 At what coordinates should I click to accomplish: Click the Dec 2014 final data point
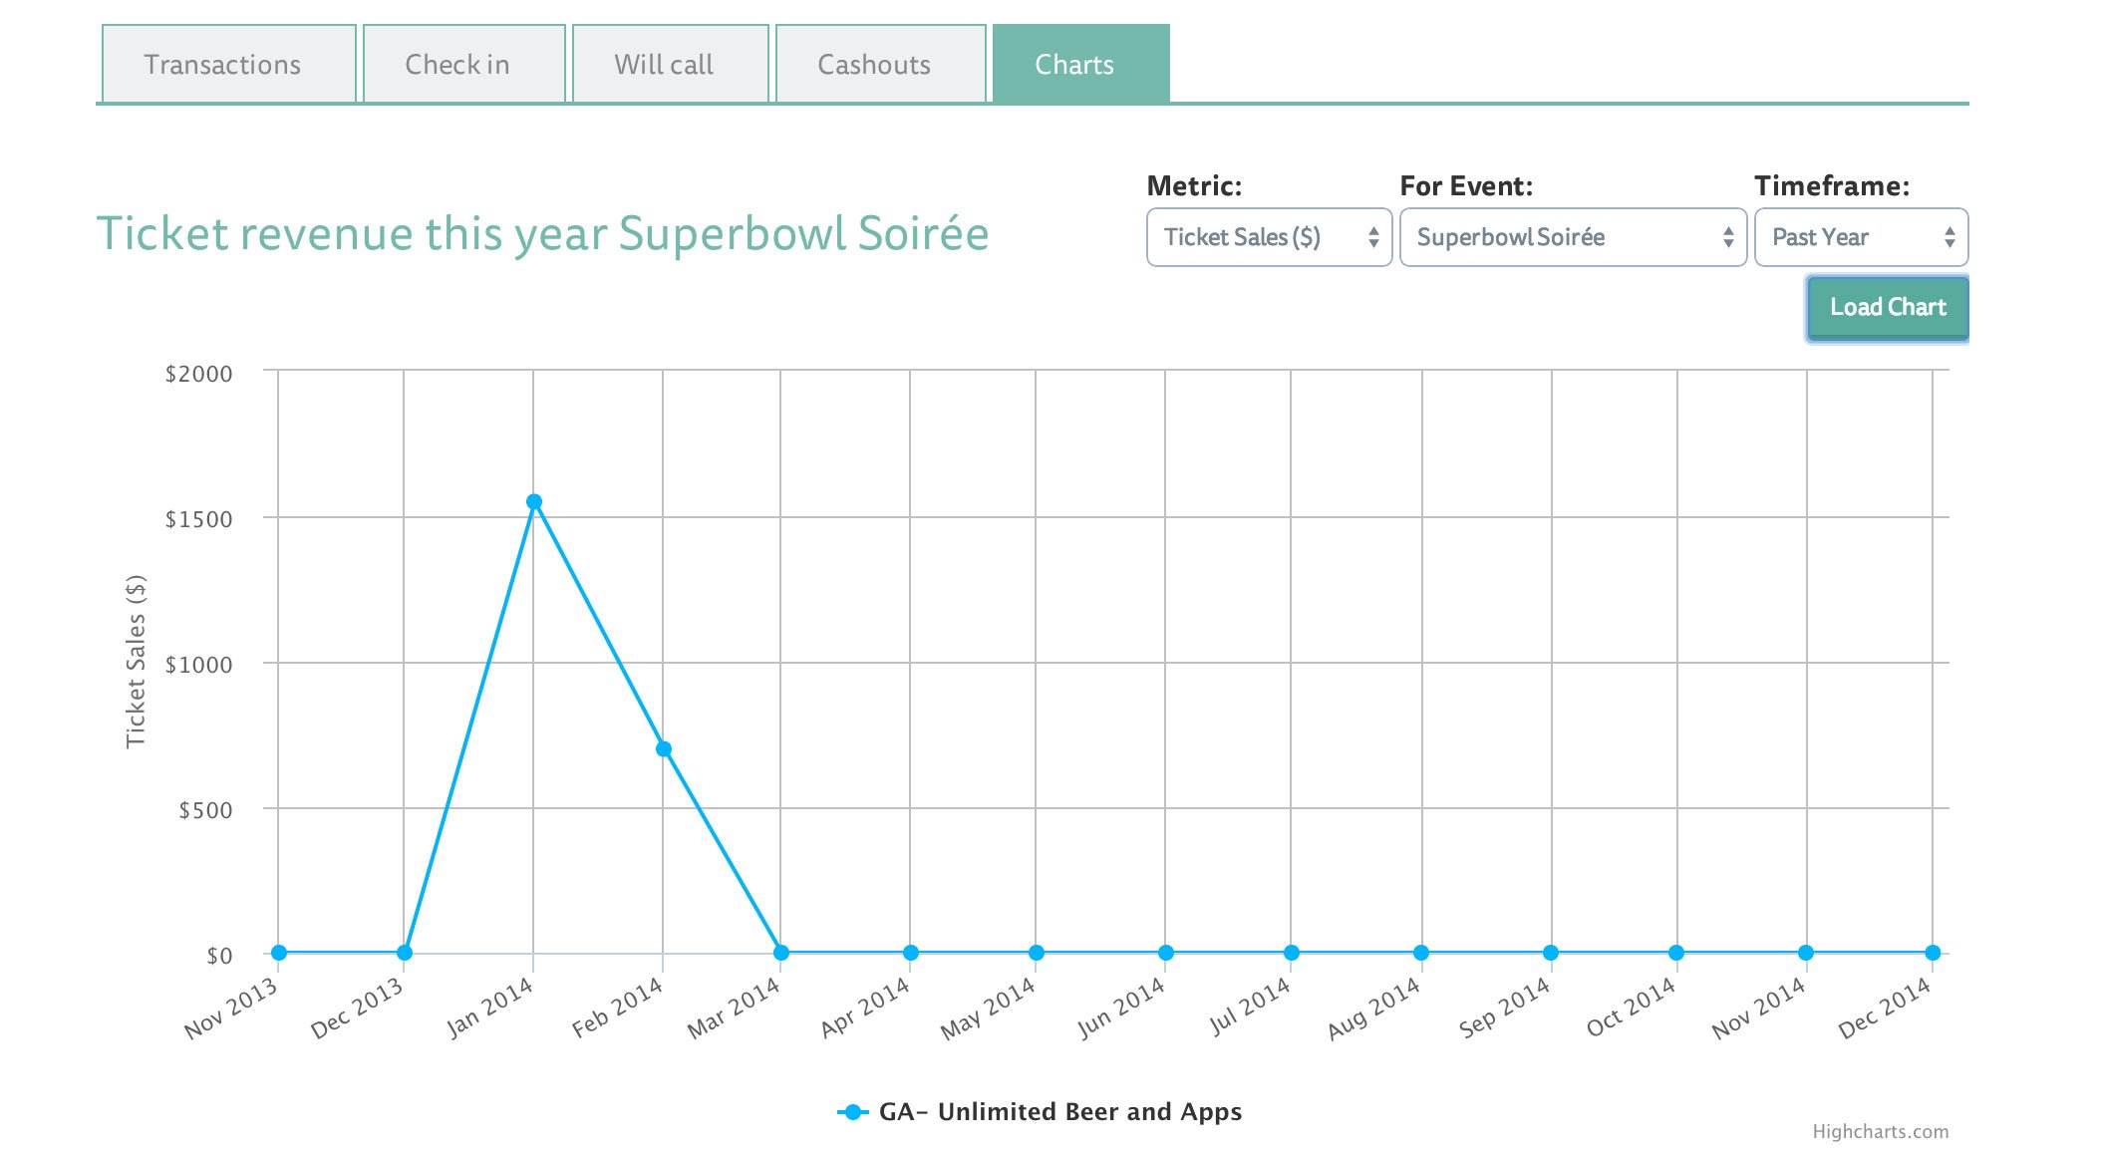click(1933, 953)
